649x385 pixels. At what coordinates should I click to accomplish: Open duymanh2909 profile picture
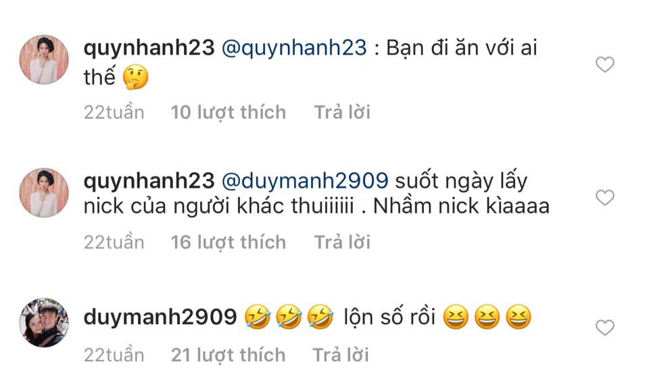[x=44, y=322]
